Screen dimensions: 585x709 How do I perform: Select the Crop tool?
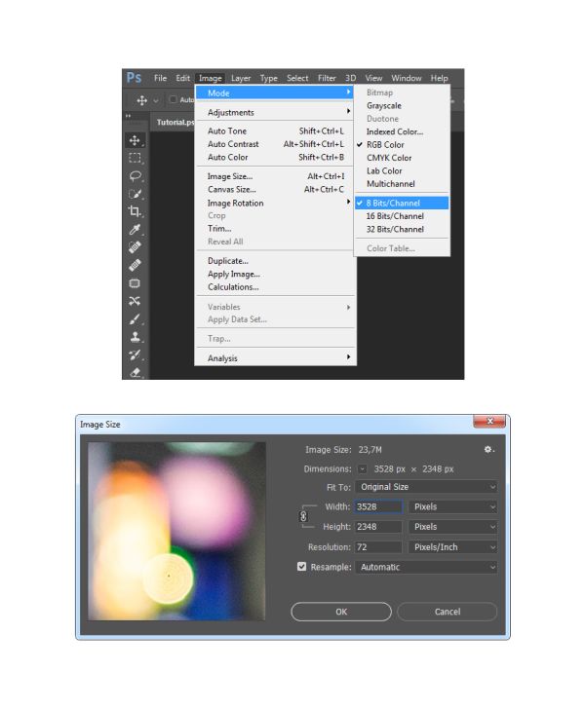pos(135,211)
